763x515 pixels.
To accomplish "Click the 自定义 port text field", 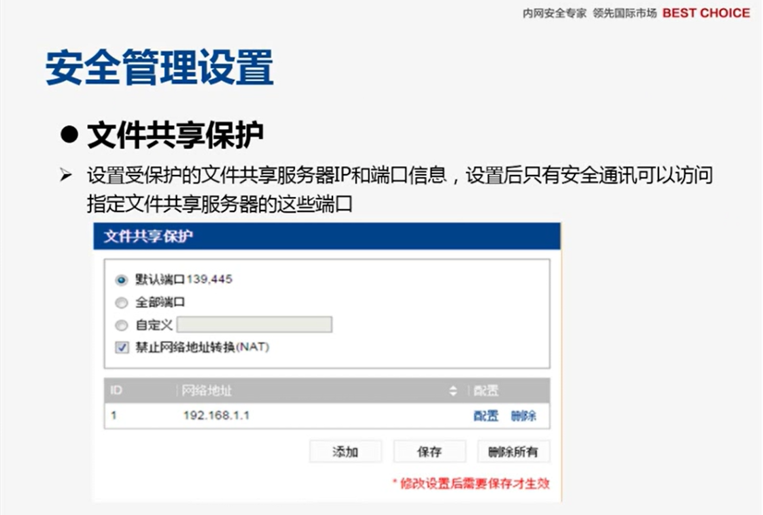I will coord(254,324).
